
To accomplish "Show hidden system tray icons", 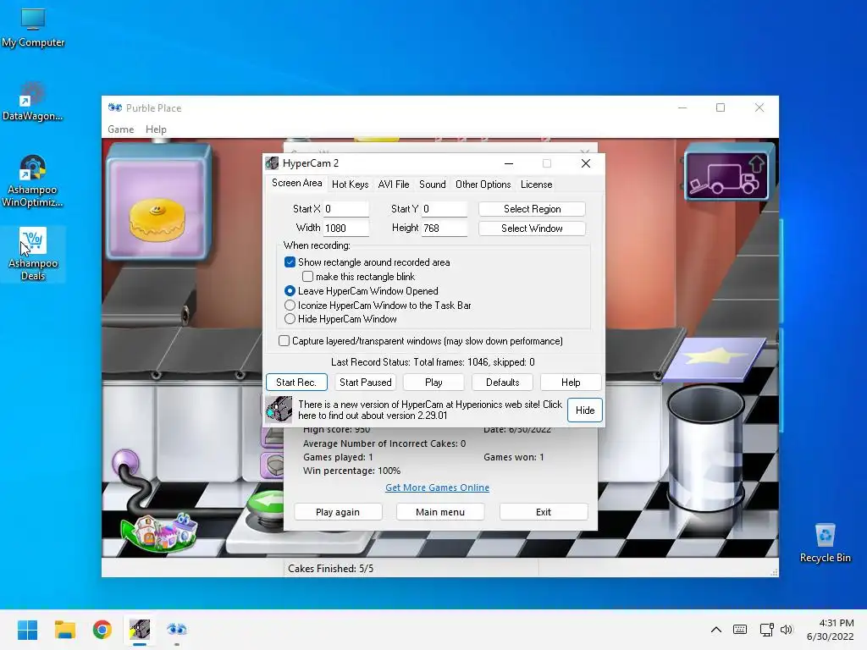I will point(716,630).
